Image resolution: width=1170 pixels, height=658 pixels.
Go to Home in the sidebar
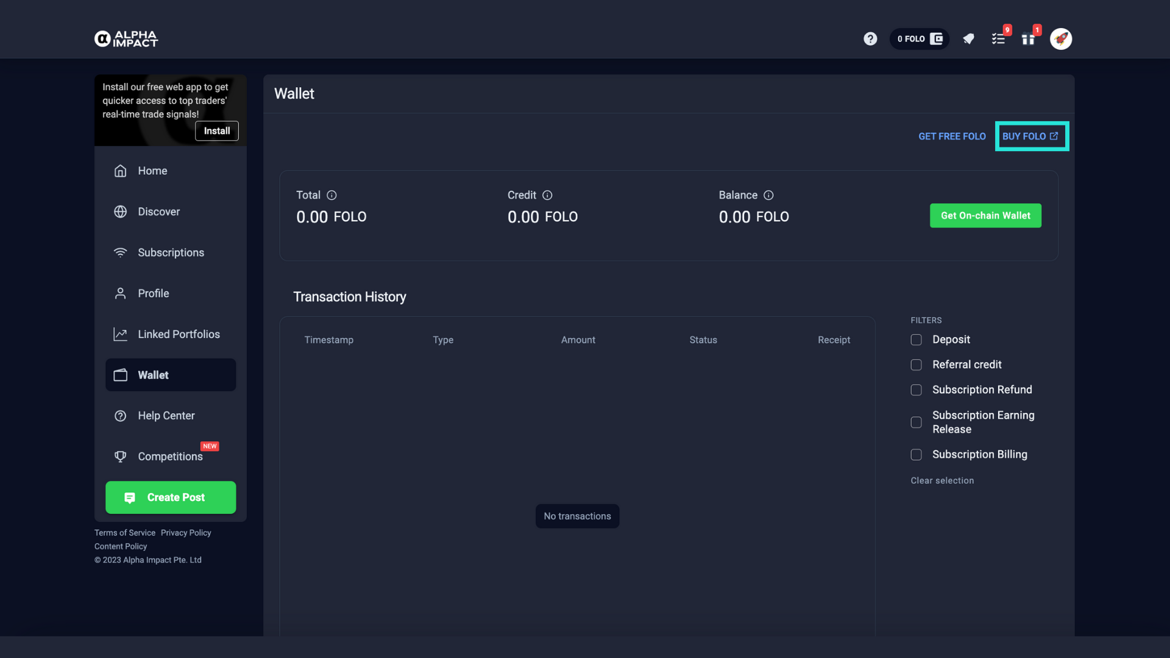[171, 171]
